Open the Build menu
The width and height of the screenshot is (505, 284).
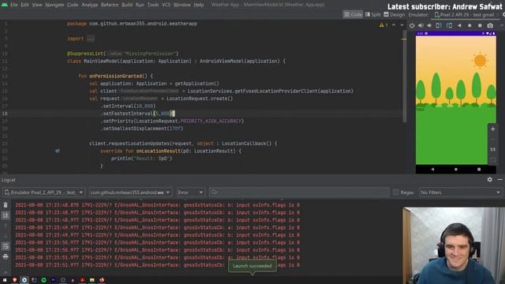pos(127,5)
